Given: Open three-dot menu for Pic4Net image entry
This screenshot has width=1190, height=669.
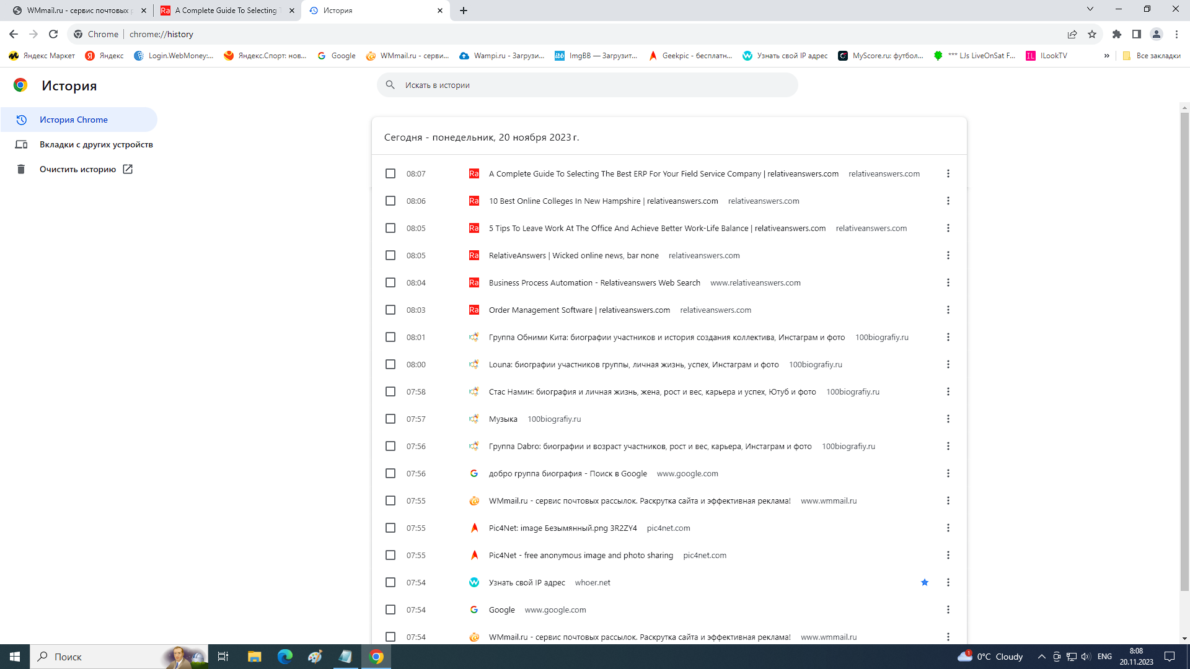Looking at the screenshot, I should pos(948,528).
